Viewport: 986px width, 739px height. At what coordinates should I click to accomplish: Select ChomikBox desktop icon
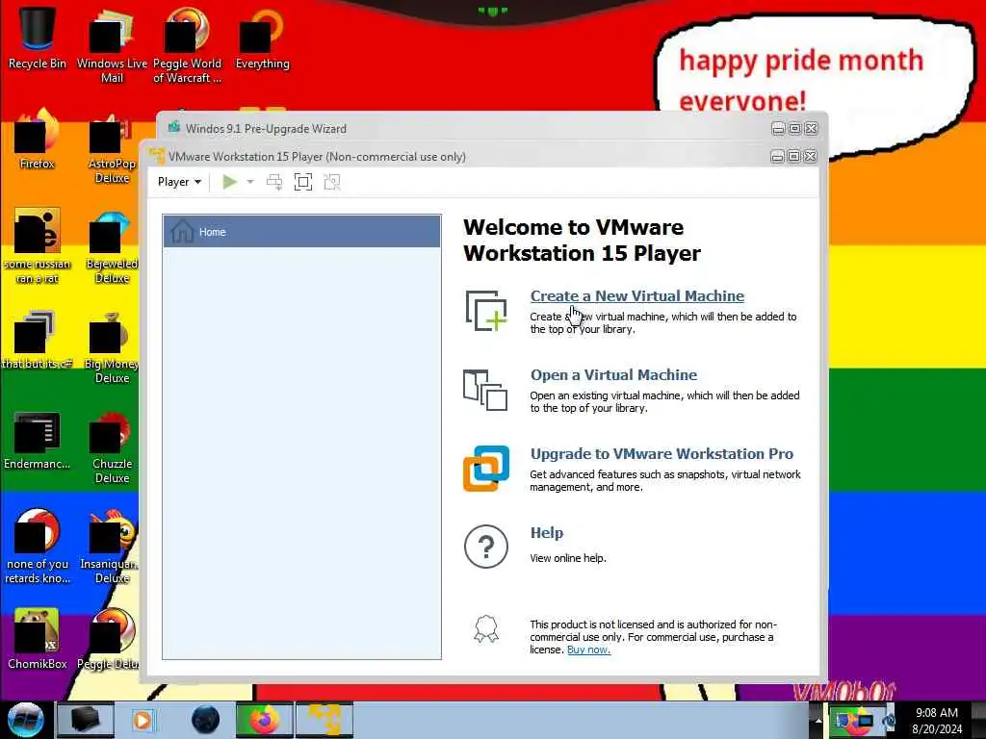38,640
